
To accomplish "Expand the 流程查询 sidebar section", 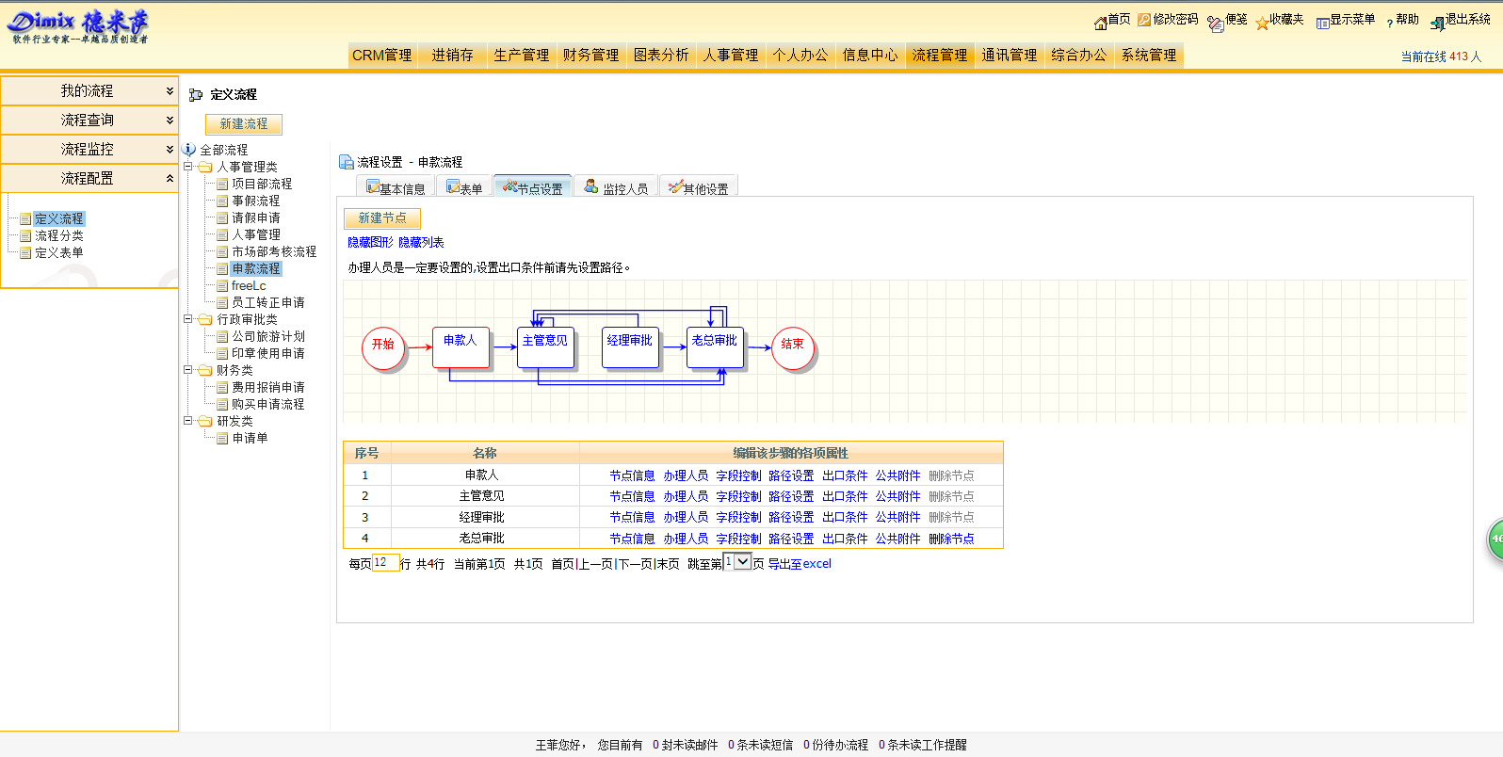I will point(89,121).
